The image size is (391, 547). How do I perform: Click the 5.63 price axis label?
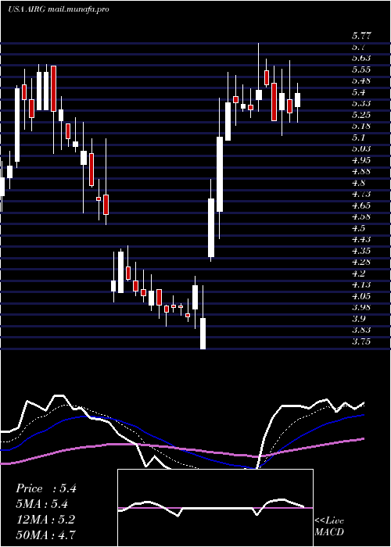click(361, 59)
